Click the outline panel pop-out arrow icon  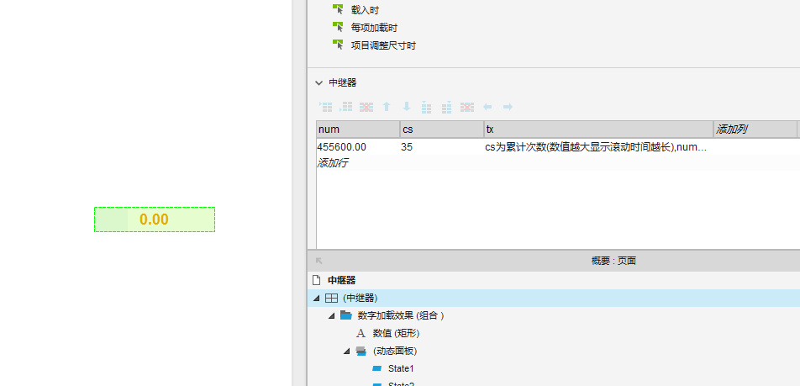(318, 261)
